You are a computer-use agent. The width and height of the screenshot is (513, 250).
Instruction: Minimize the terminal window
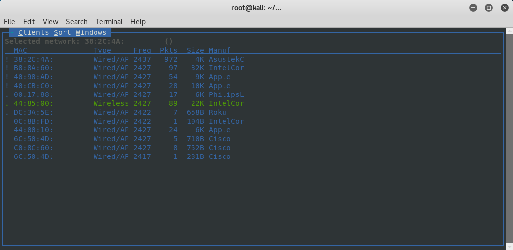[x=473, y=8]
